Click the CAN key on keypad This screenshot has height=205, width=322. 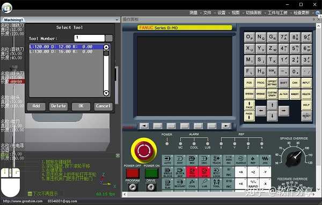(x=295, y=83)
